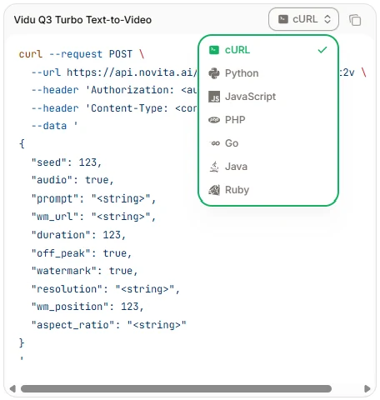Select PHP in the dropdown list
The image size is (380, 400).
[x=268, y=120]
